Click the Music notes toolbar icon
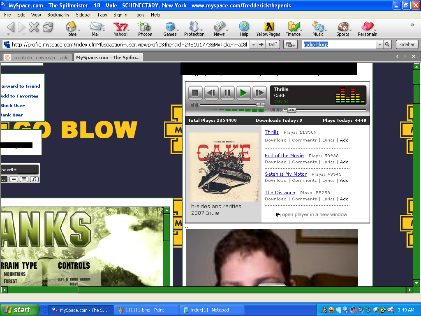 (318, 29)
